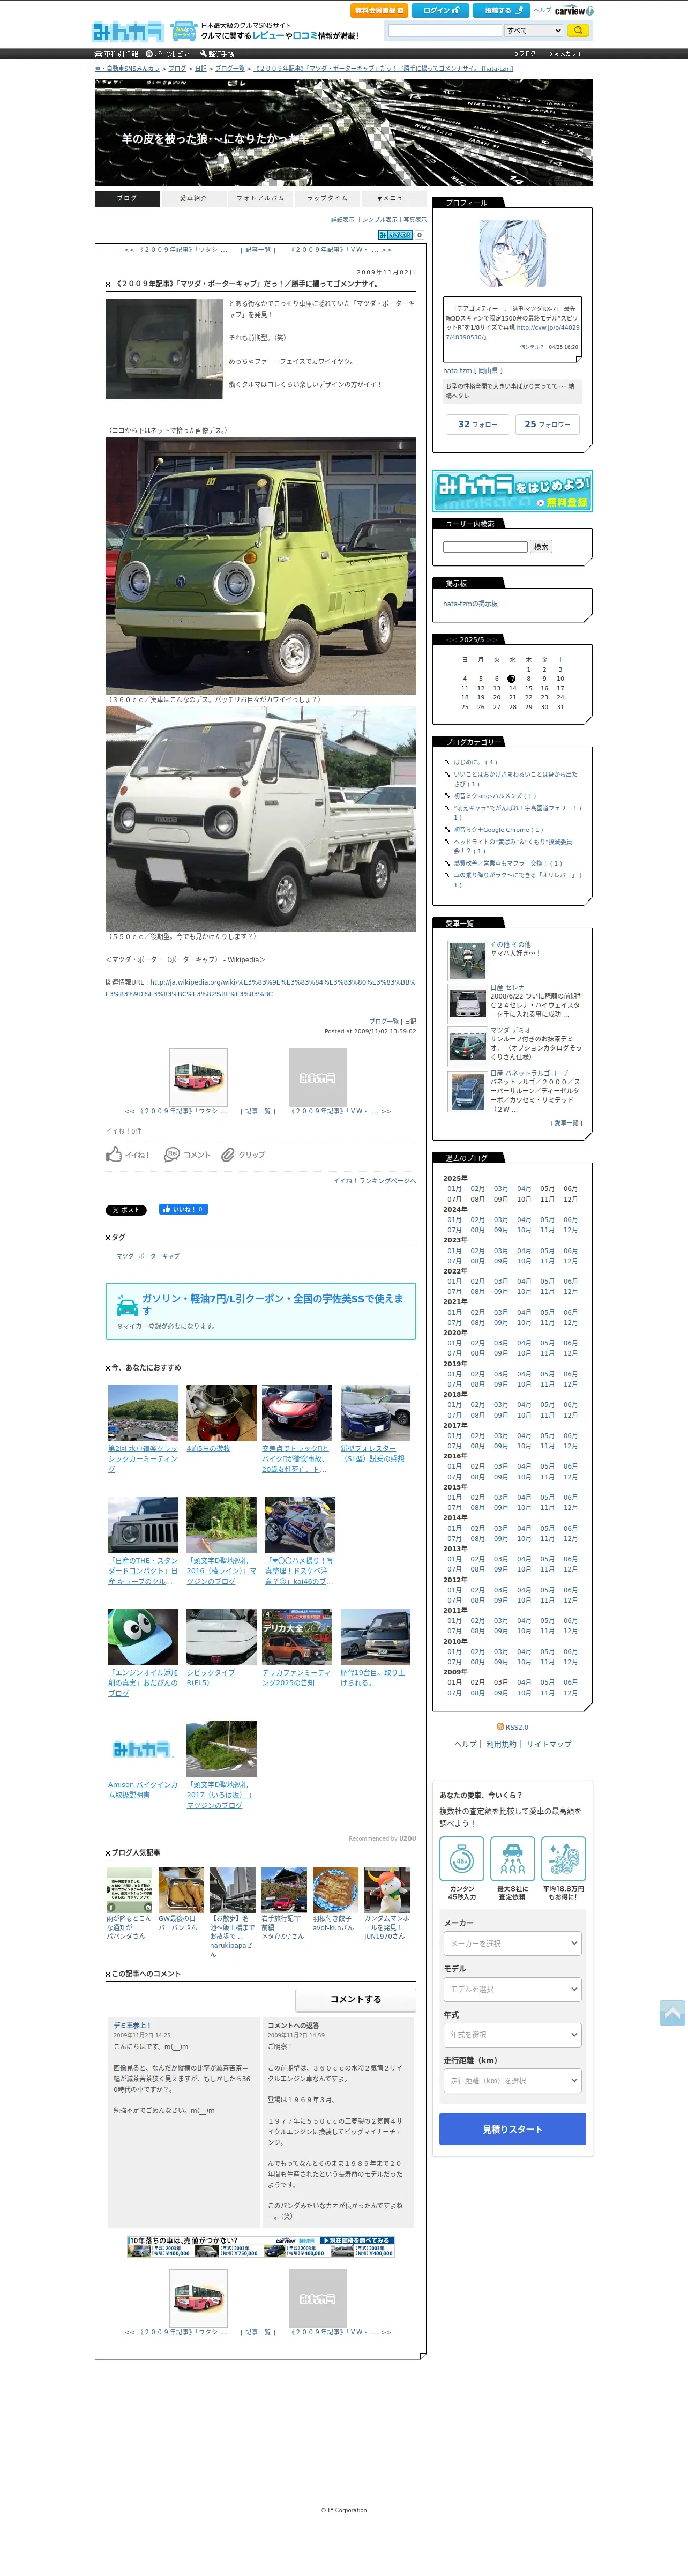Click the 無料会員登録 button

[x=378, y=10]
